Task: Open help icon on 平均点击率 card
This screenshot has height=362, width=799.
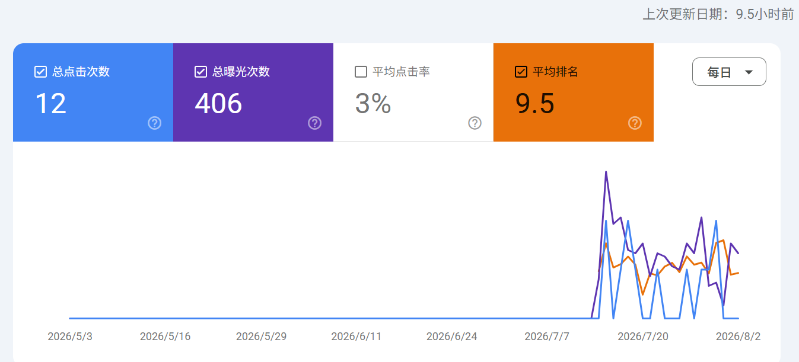Action: tap(475, 123)
